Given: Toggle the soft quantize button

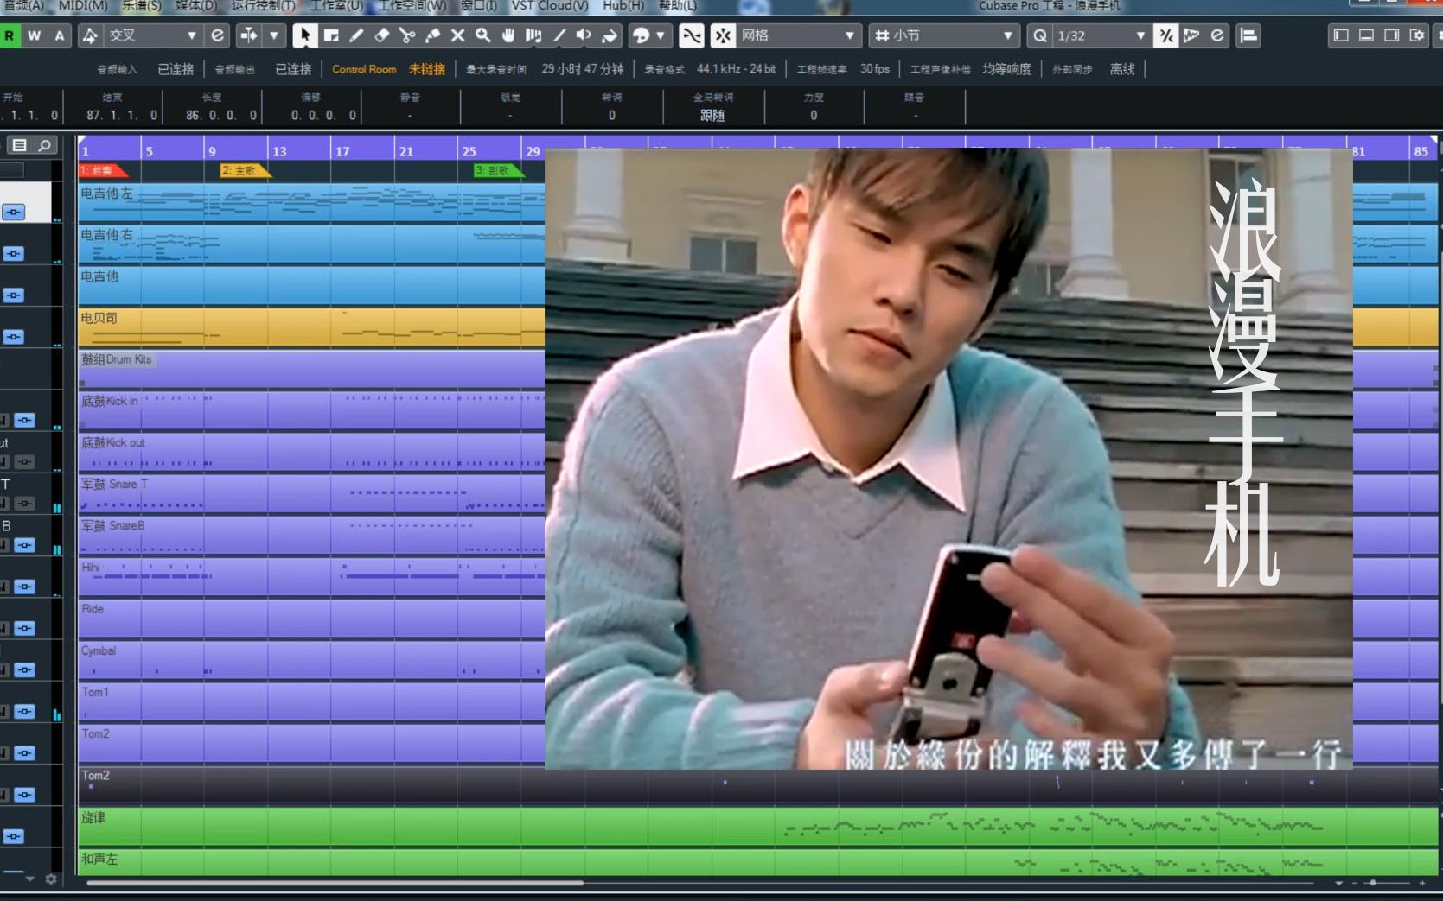Looking at the screenshot, I should click(1166, 35).
